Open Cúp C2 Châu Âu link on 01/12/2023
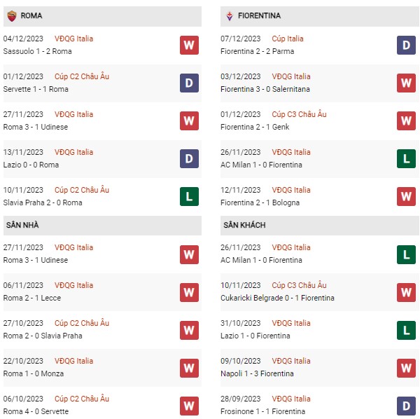Viewport: 420px width, 419px height. pos(82,76)
